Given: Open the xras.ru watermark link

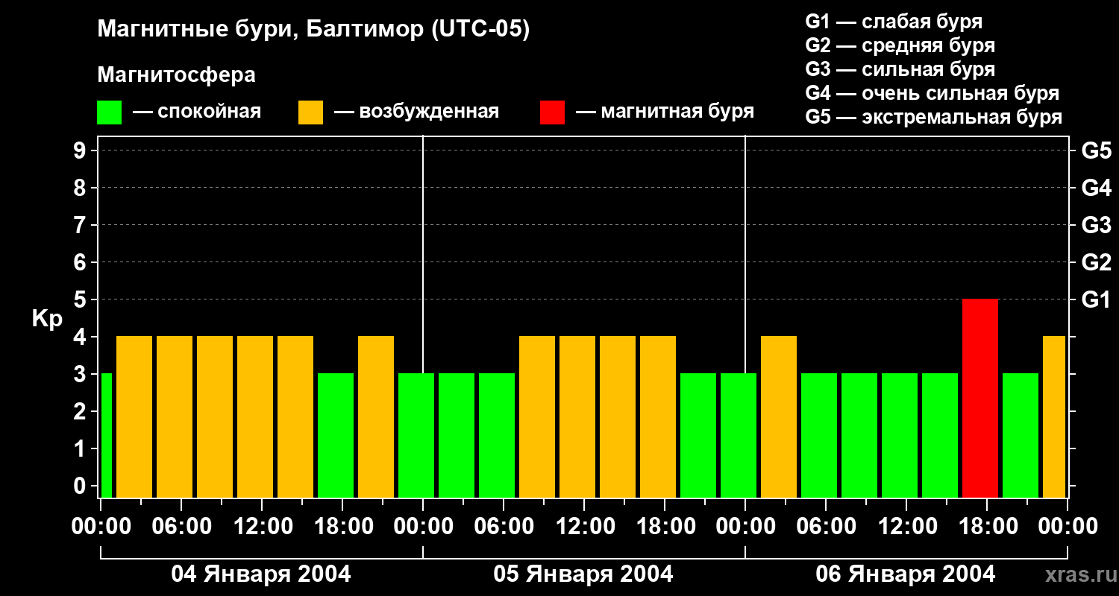Looking at the screenshot, I should pos(1079,575).
